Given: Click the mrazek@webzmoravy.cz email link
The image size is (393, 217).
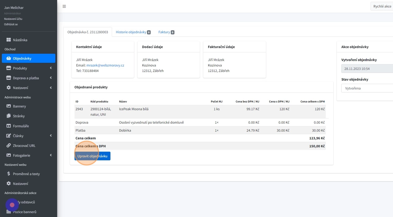Looking at the screenshot, I should 105,65.
